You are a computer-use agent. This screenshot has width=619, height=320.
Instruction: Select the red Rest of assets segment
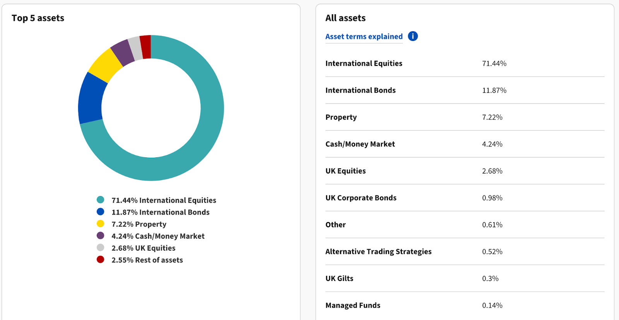point(145,47)
